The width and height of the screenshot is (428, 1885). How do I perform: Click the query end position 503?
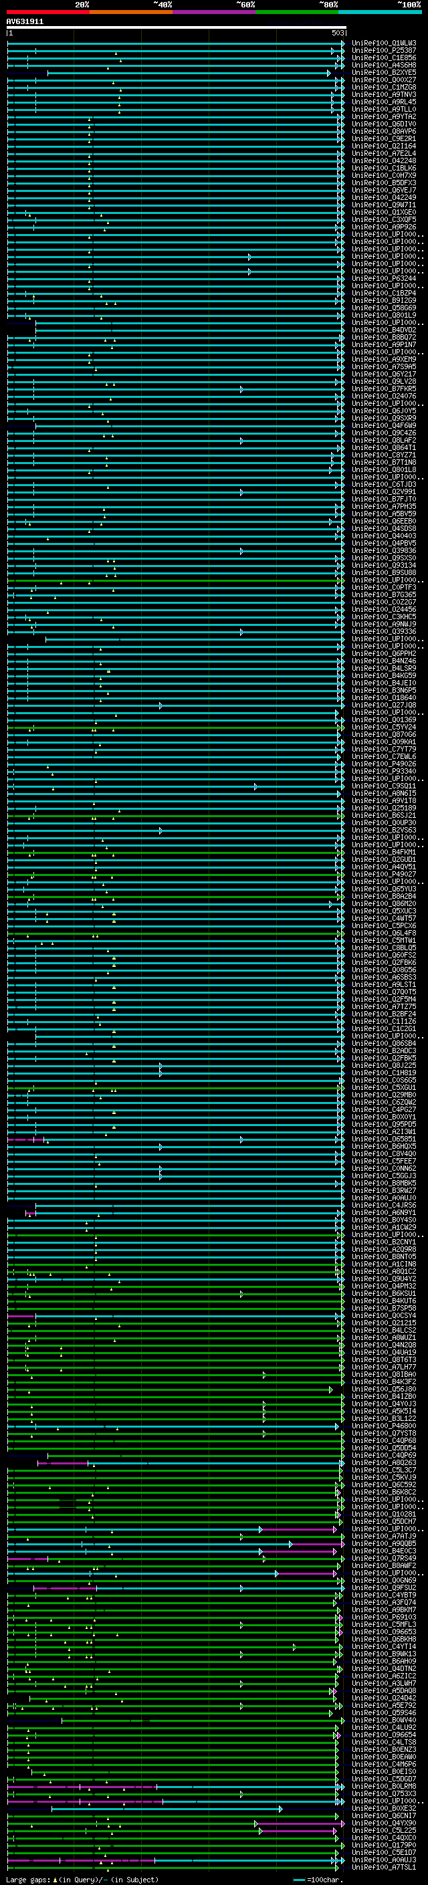point(338,33)
